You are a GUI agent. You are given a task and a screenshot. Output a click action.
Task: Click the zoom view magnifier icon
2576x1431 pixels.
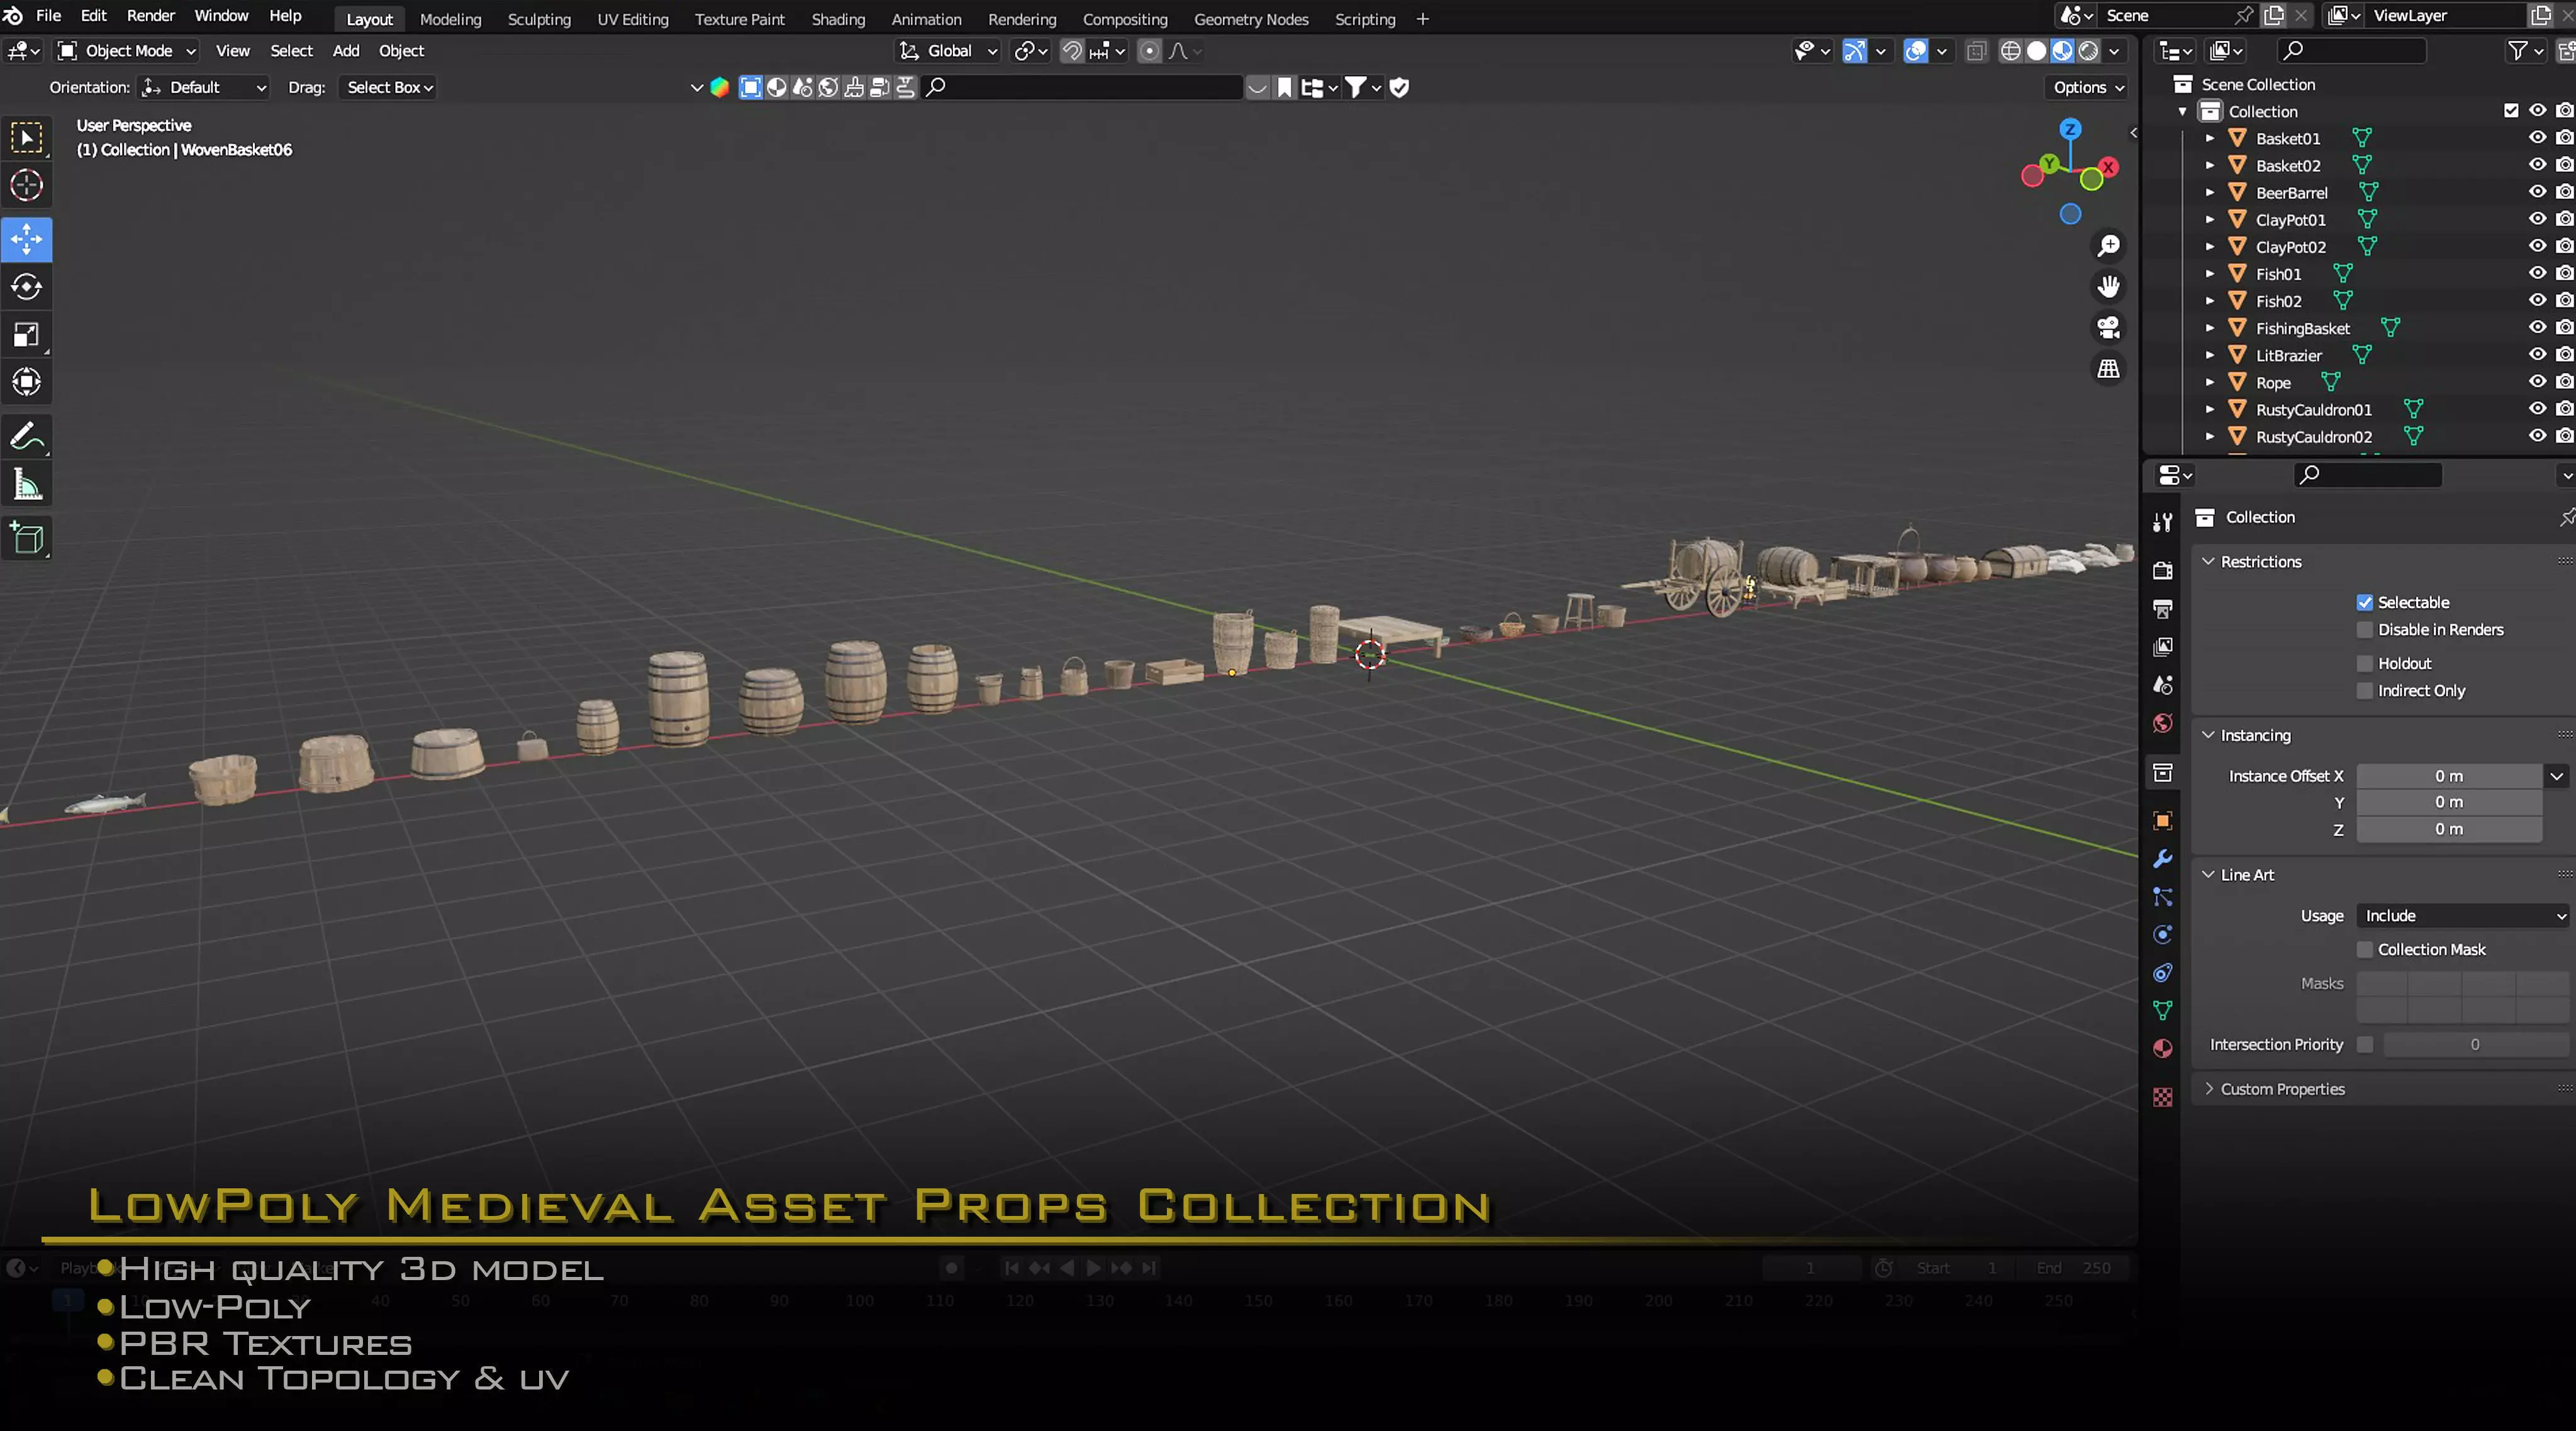pyautogui.click(x=2108, y=246)
